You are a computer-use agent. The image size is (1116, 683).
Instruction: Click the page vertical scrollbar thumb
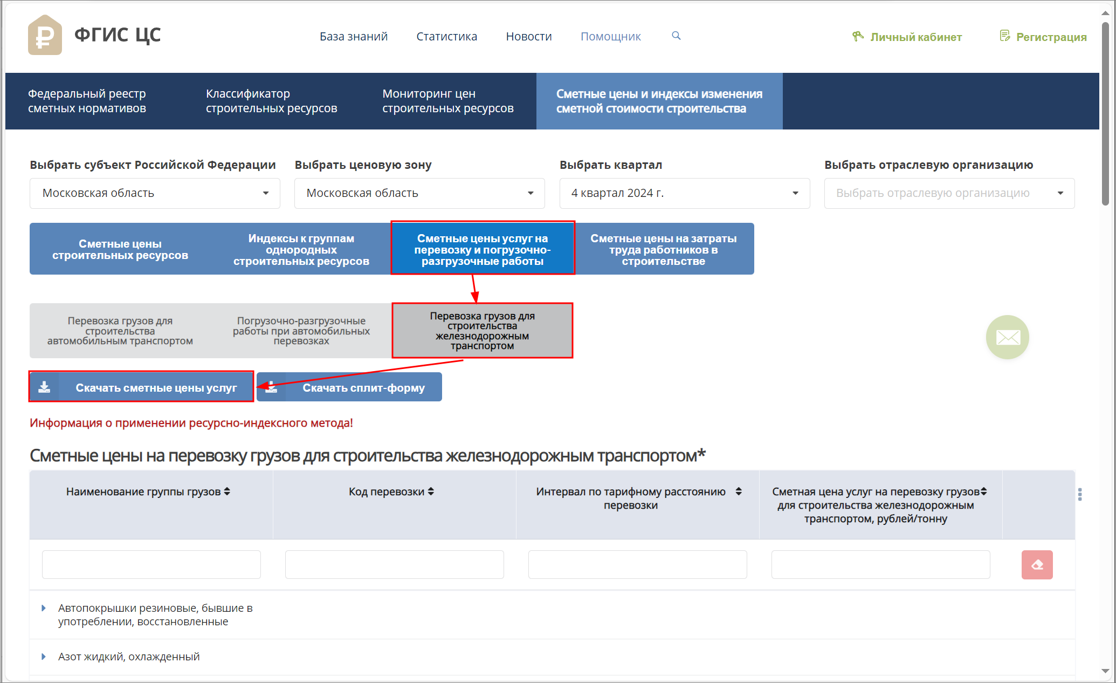1105,113
